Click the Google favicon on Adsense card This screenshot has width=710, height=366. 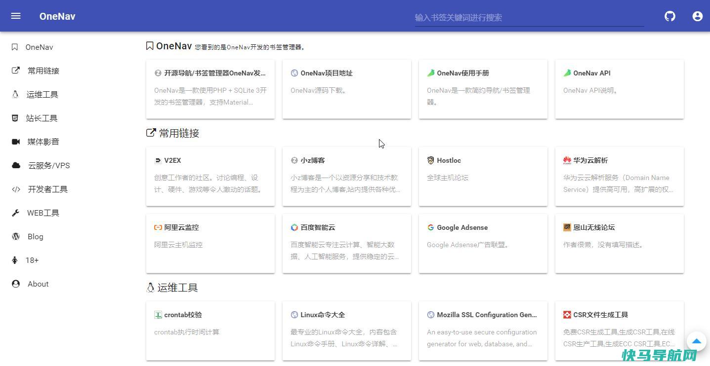tap(431, 227)
